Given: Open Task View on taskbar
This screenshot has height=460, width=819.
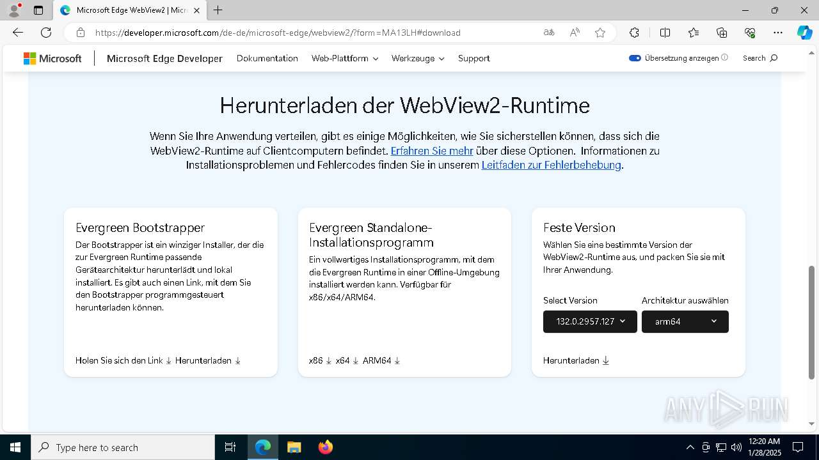Looking at the screenshot, I should (x=230, y=447).
